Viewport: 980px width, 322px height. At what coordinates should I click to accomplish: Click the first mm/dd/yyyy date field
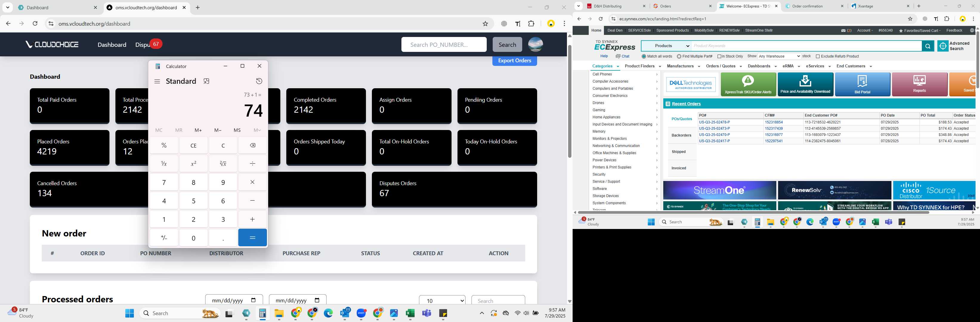(x=234, y=300)
